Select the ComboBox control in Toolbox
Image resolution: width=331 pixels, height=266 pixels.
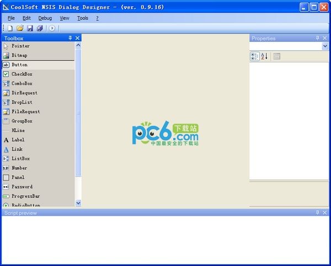point(38,83)
